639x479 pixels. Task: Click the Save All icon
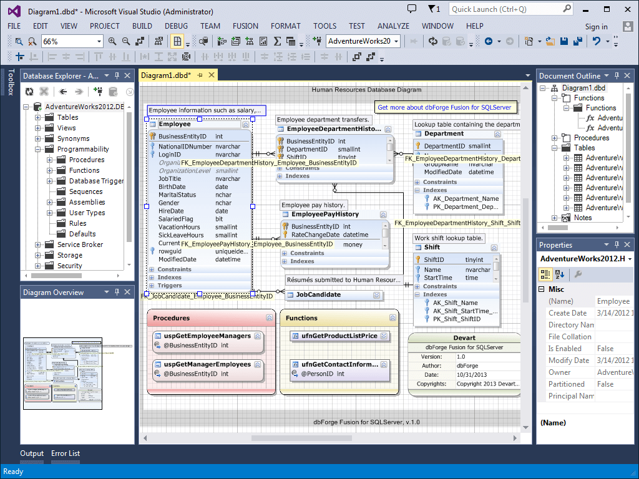click(577, 41)
